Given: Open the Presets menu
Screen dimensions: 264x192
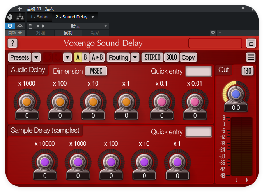Looking at the screenshot, I should pyautogui.click(x=19, y=57).
